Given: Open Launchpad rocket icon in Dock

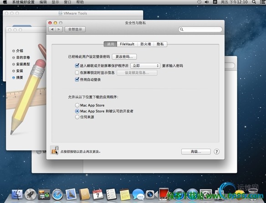Looking at the screenshot, I should point(31,194).
